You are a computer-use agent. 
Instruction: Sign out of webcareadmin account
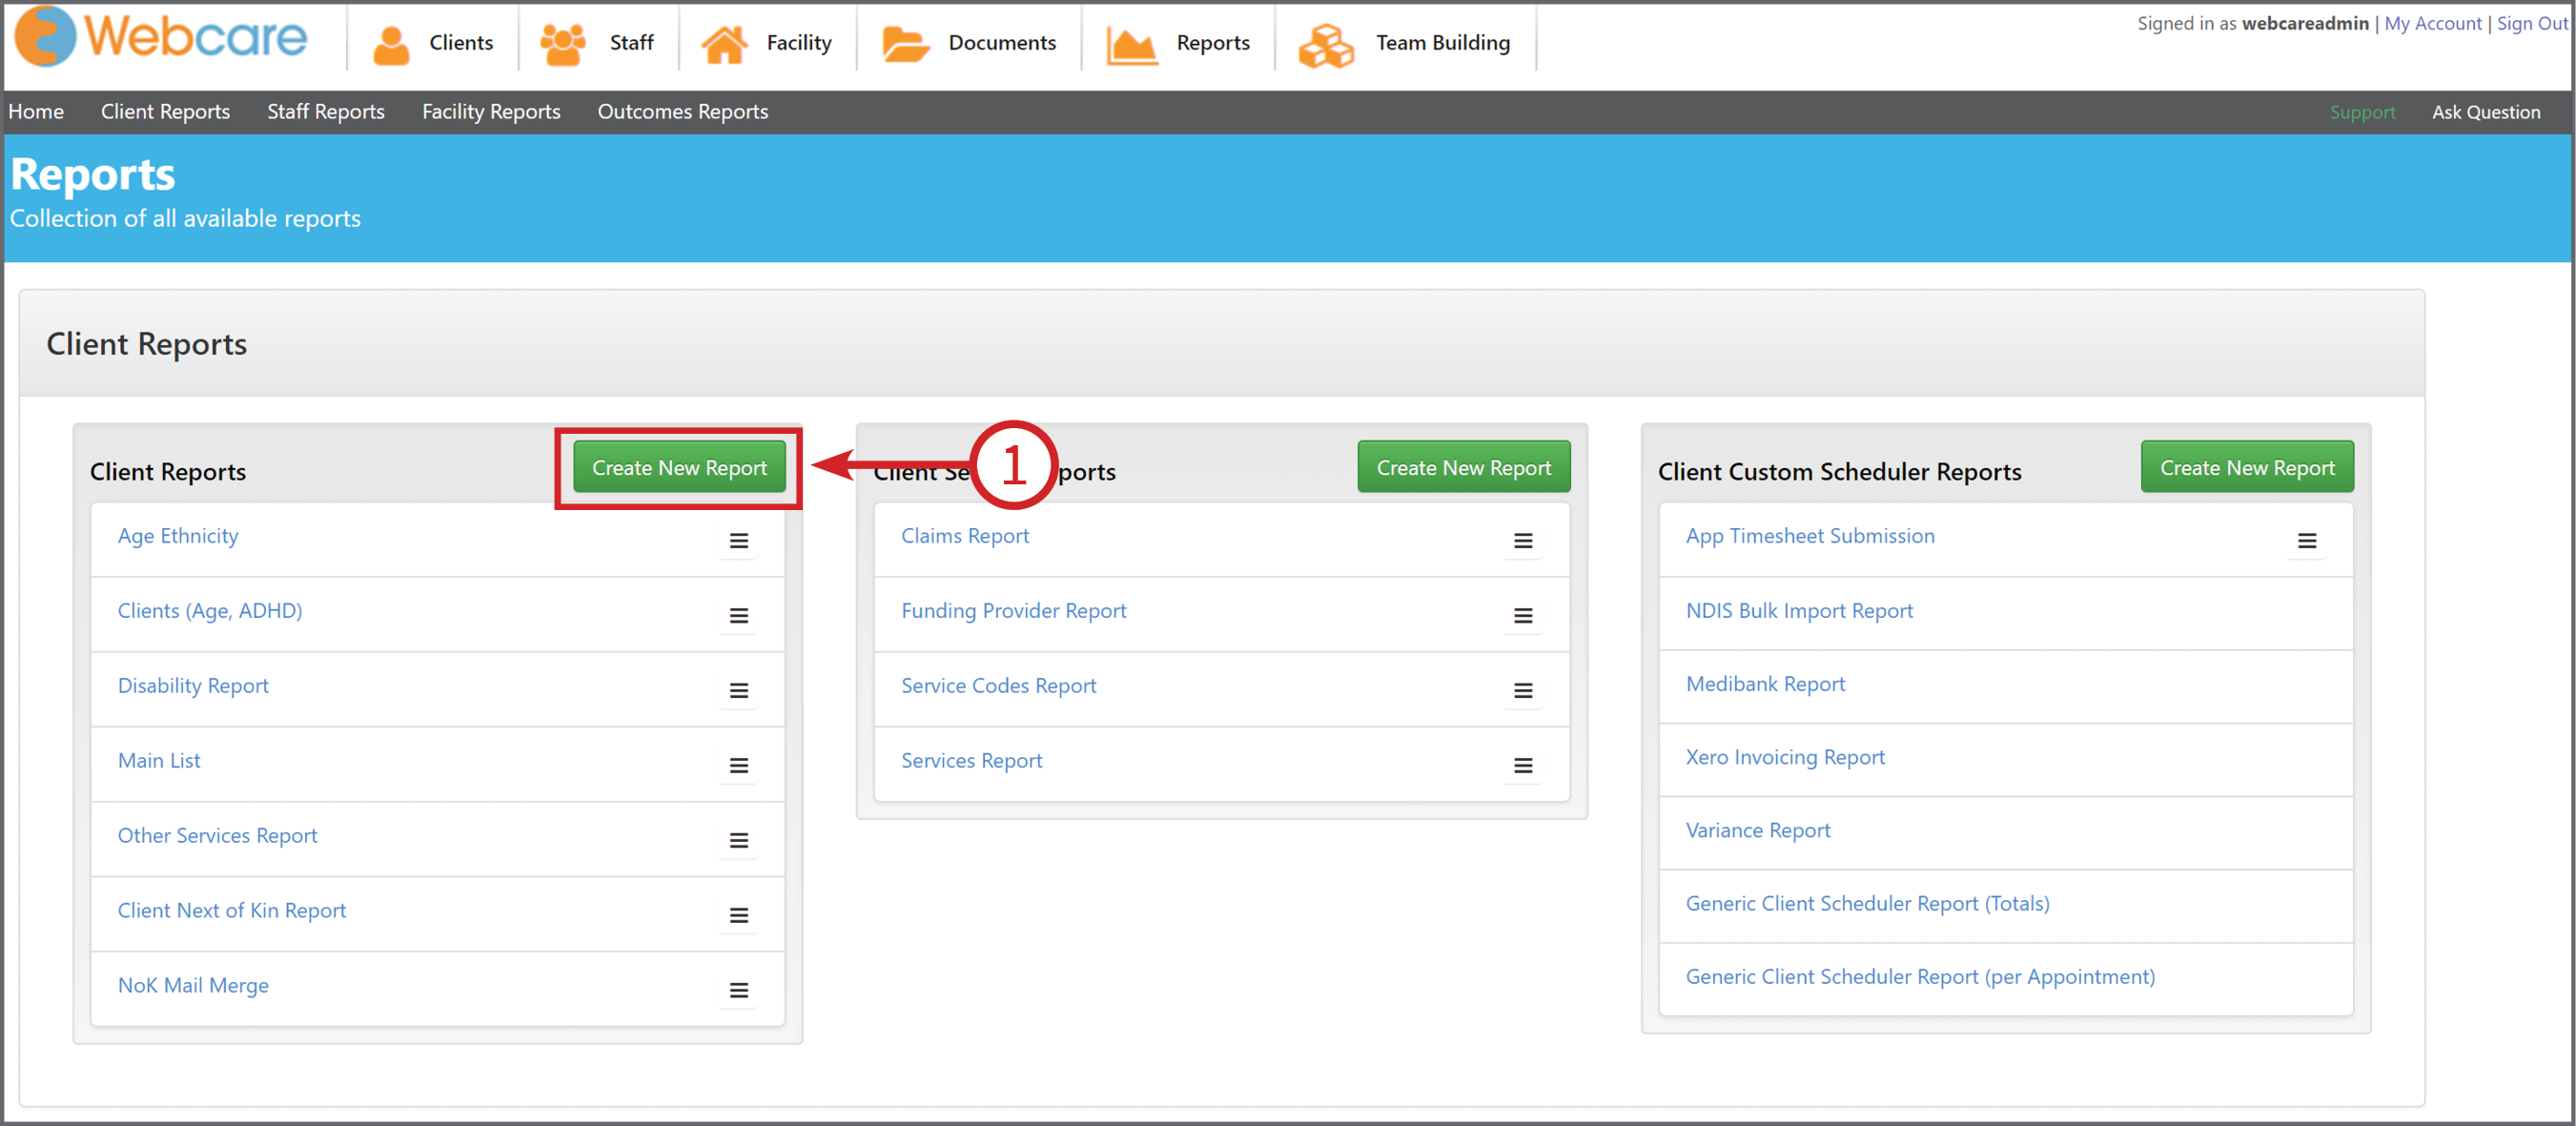tap(2531, 23)
